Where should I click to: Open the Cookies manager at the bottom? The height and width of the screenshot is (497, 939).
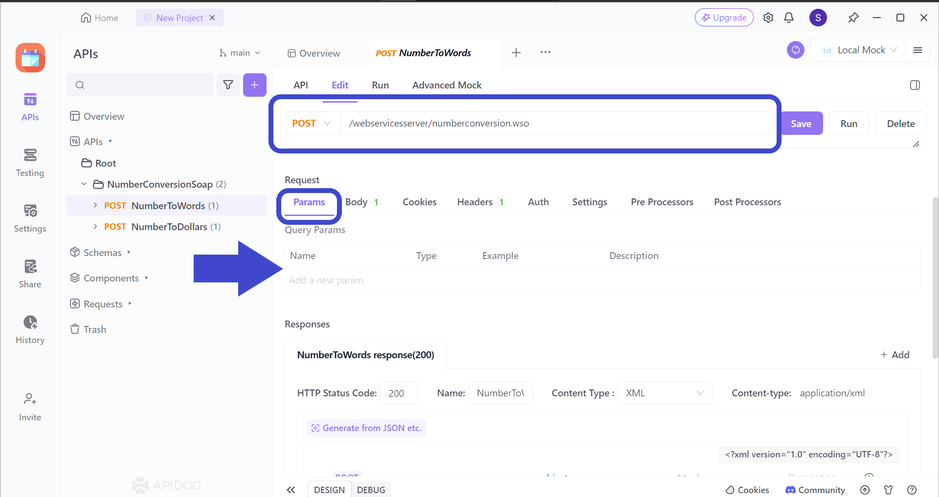747,489
